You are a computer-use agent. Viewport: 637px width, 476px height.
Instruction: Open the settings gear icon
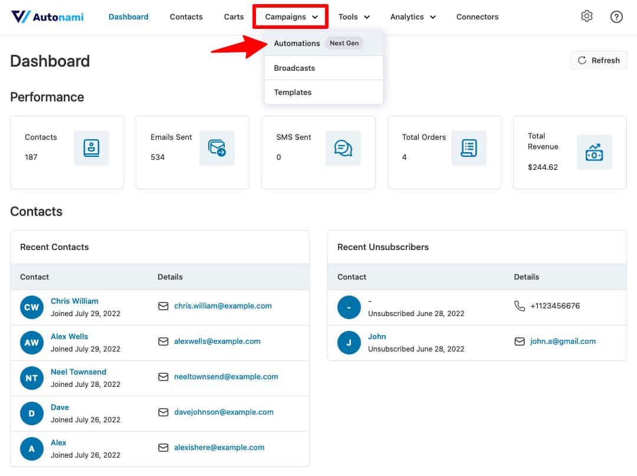pos(587,16)
